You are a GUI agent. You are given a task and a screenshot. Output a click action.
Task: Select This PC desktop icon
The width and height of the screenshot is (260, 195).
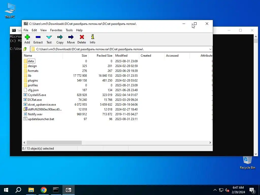coord(10,11)
